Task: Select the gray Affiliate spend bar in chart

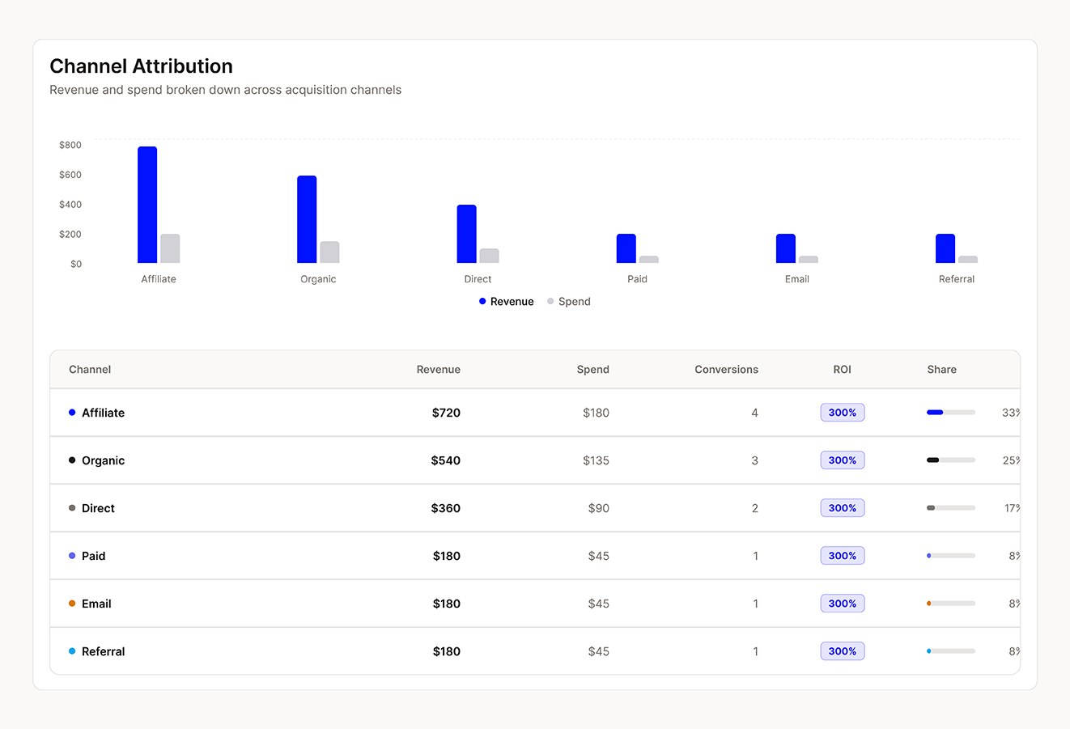Action: (x=170, y=248)
